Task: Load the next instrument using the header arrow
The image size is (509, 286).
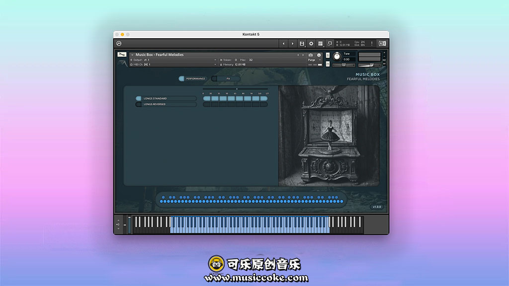Action: pyautogui.click(x=303, y=55)
